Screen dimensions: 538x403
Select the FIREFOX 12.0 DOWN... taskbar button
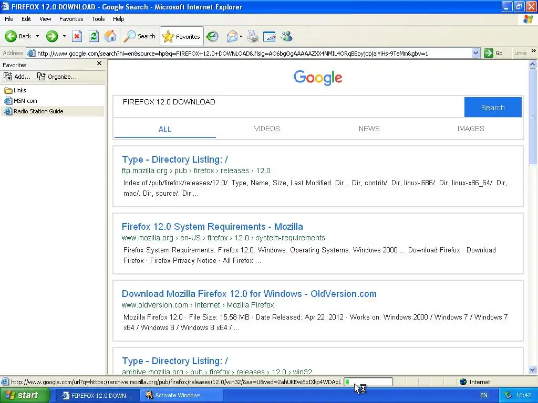click(97, 396)
